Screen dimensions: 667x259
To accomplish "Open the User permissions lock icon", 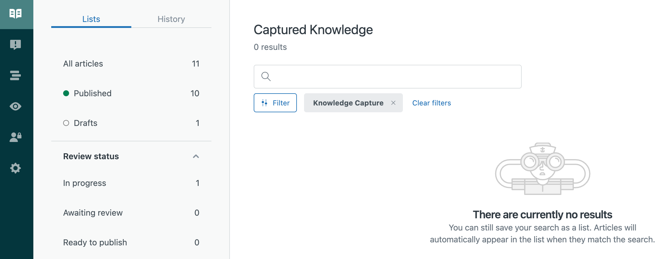I will pos(15,137).
